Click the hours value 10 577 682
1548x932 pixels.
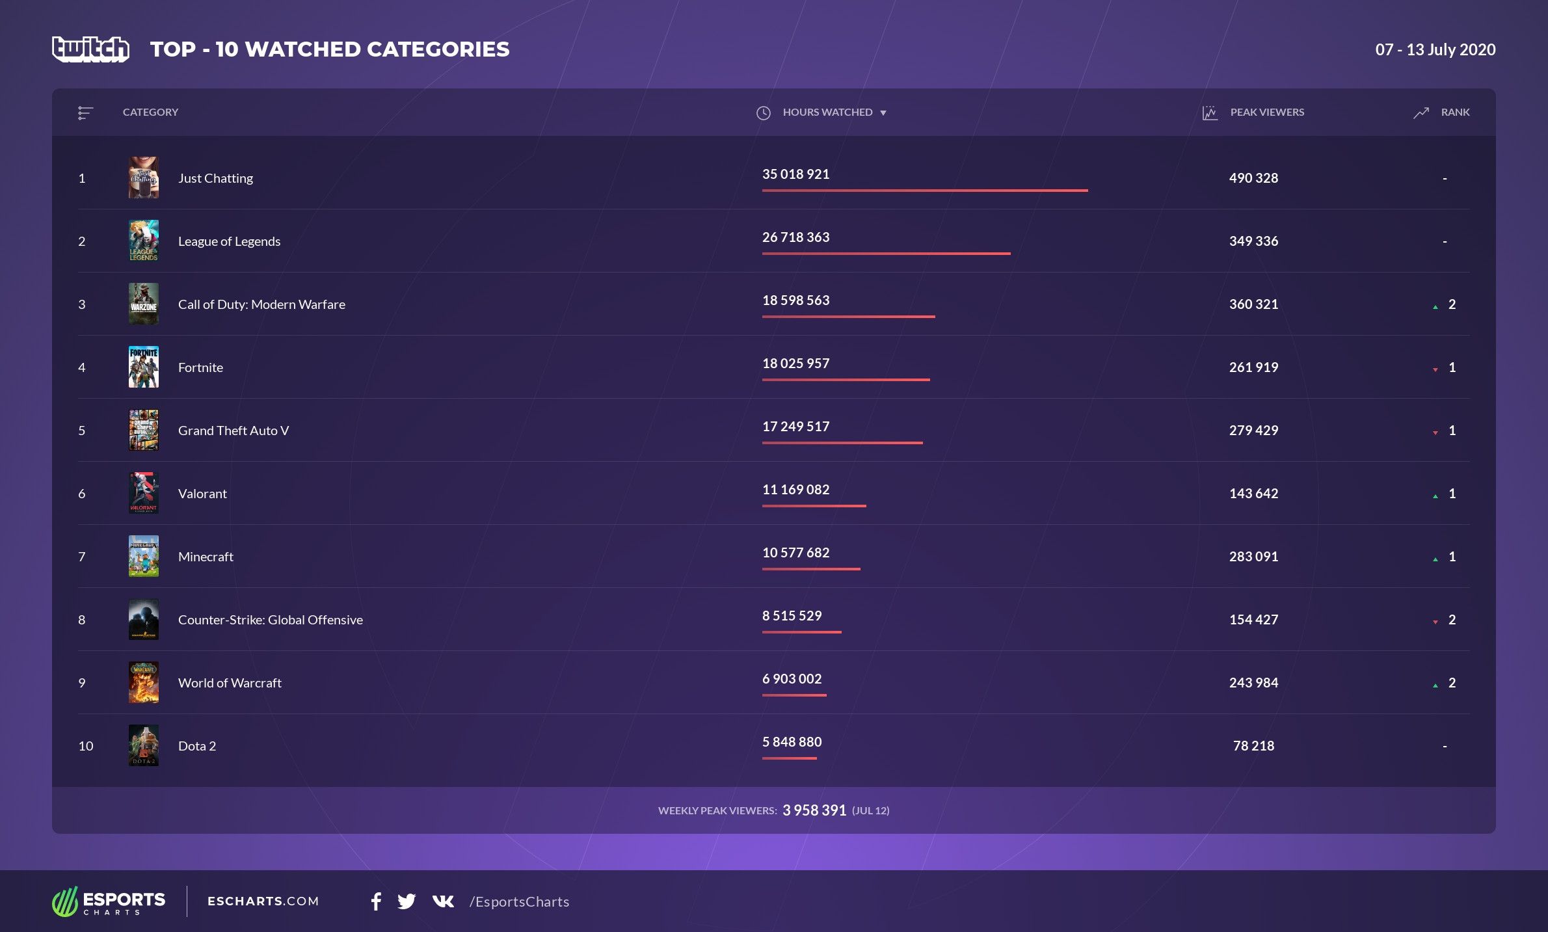pyautogui.click(x=795, y=553)
